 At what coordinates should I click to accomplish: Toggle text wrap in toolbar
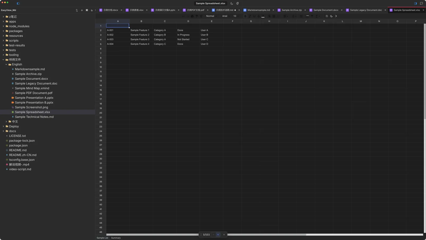[x=301, y=16]
